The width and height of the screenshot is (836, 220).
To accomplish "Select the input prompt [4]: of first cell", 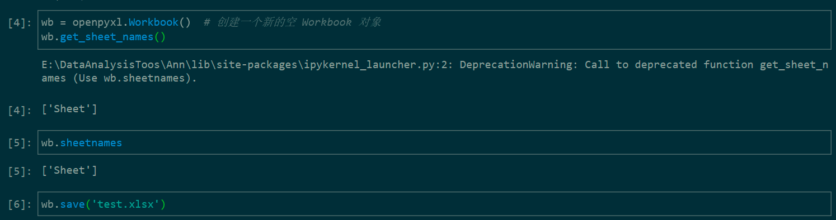I will [20, 23].
